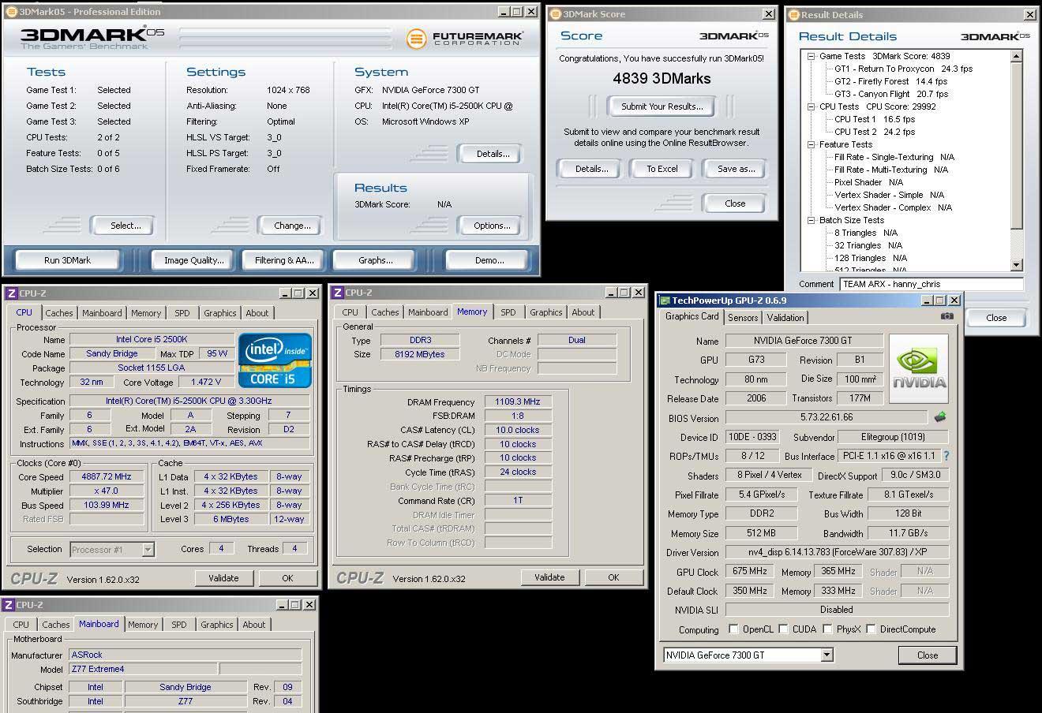
Task: Click the Futuremark Corporation logo
Action: (x=463, y=38)
